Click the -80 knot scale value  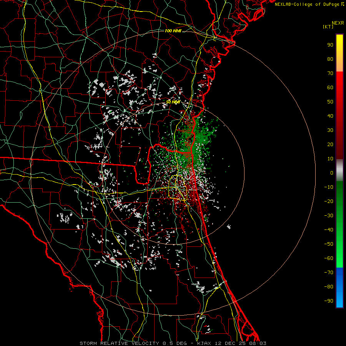coord(329,287)
